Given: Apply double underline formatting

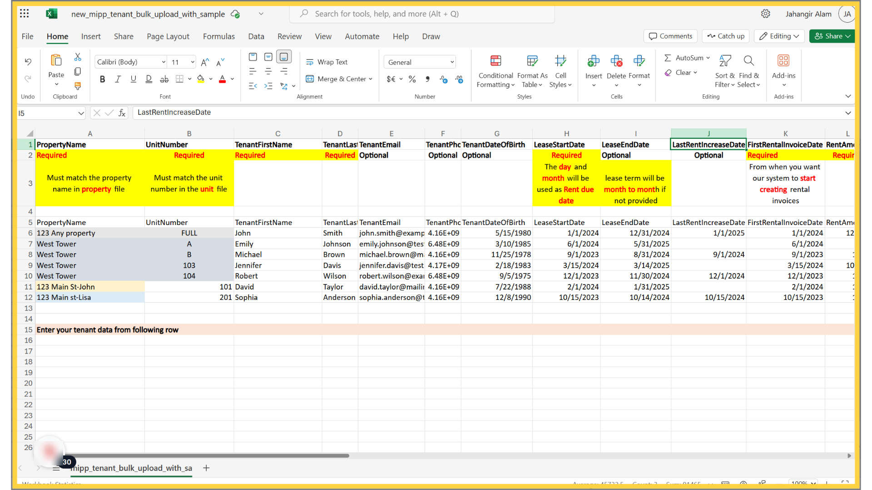Looking at the screenshot, I should (x=149, y=79).
